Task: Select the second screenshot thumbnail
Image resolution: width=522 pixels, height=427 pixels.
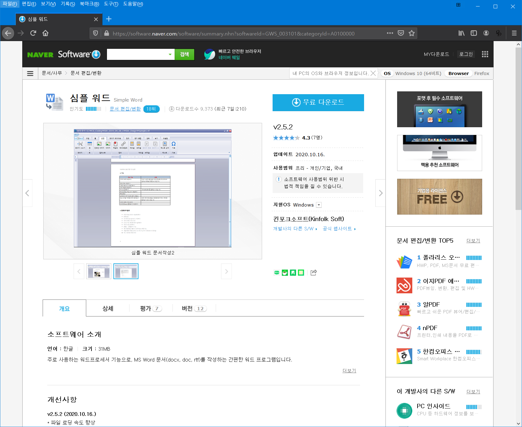Action: click(126, 271)
